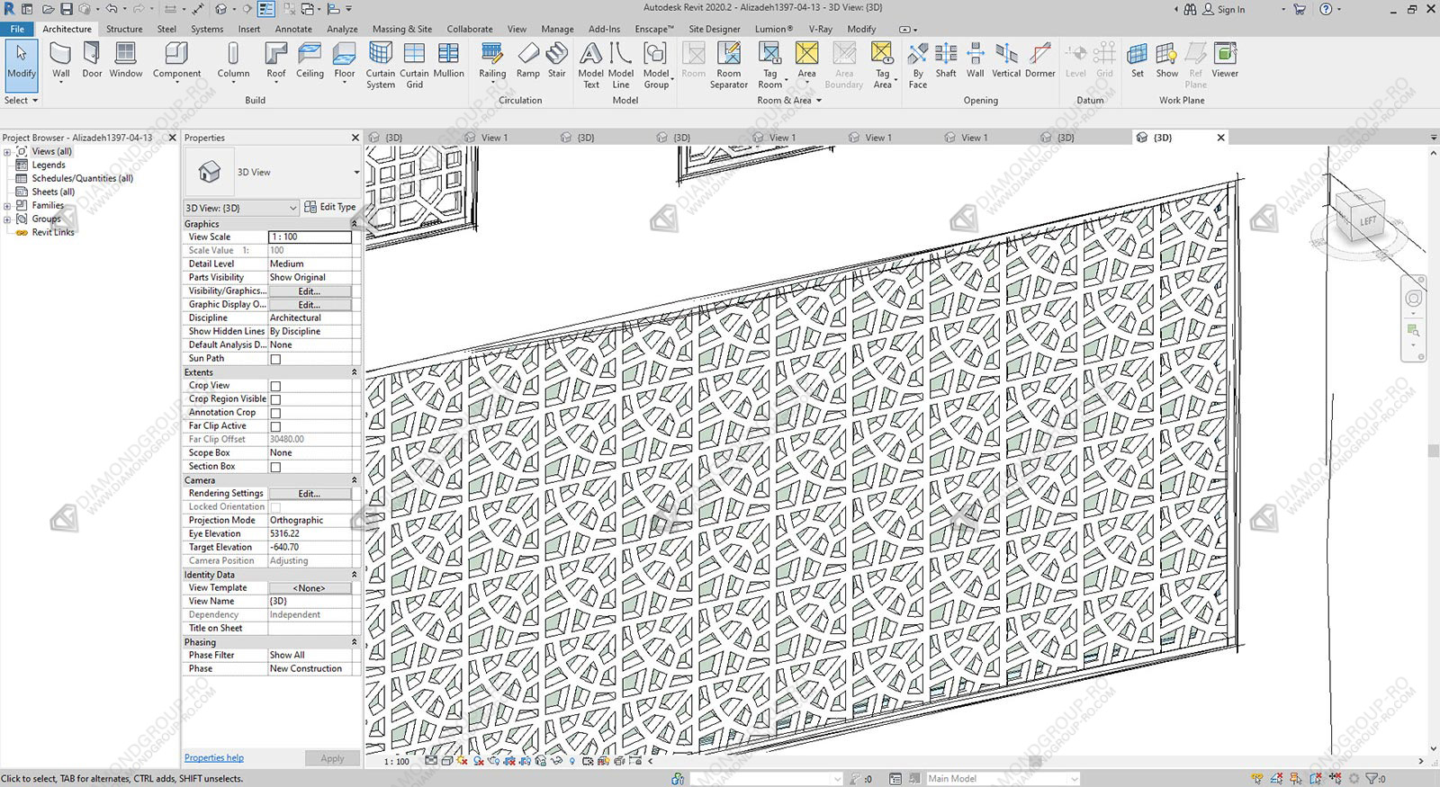Collapse the Graphics properties section
Image resolution: width=1440 pixels, height=787 pixels.
[354, 224]
